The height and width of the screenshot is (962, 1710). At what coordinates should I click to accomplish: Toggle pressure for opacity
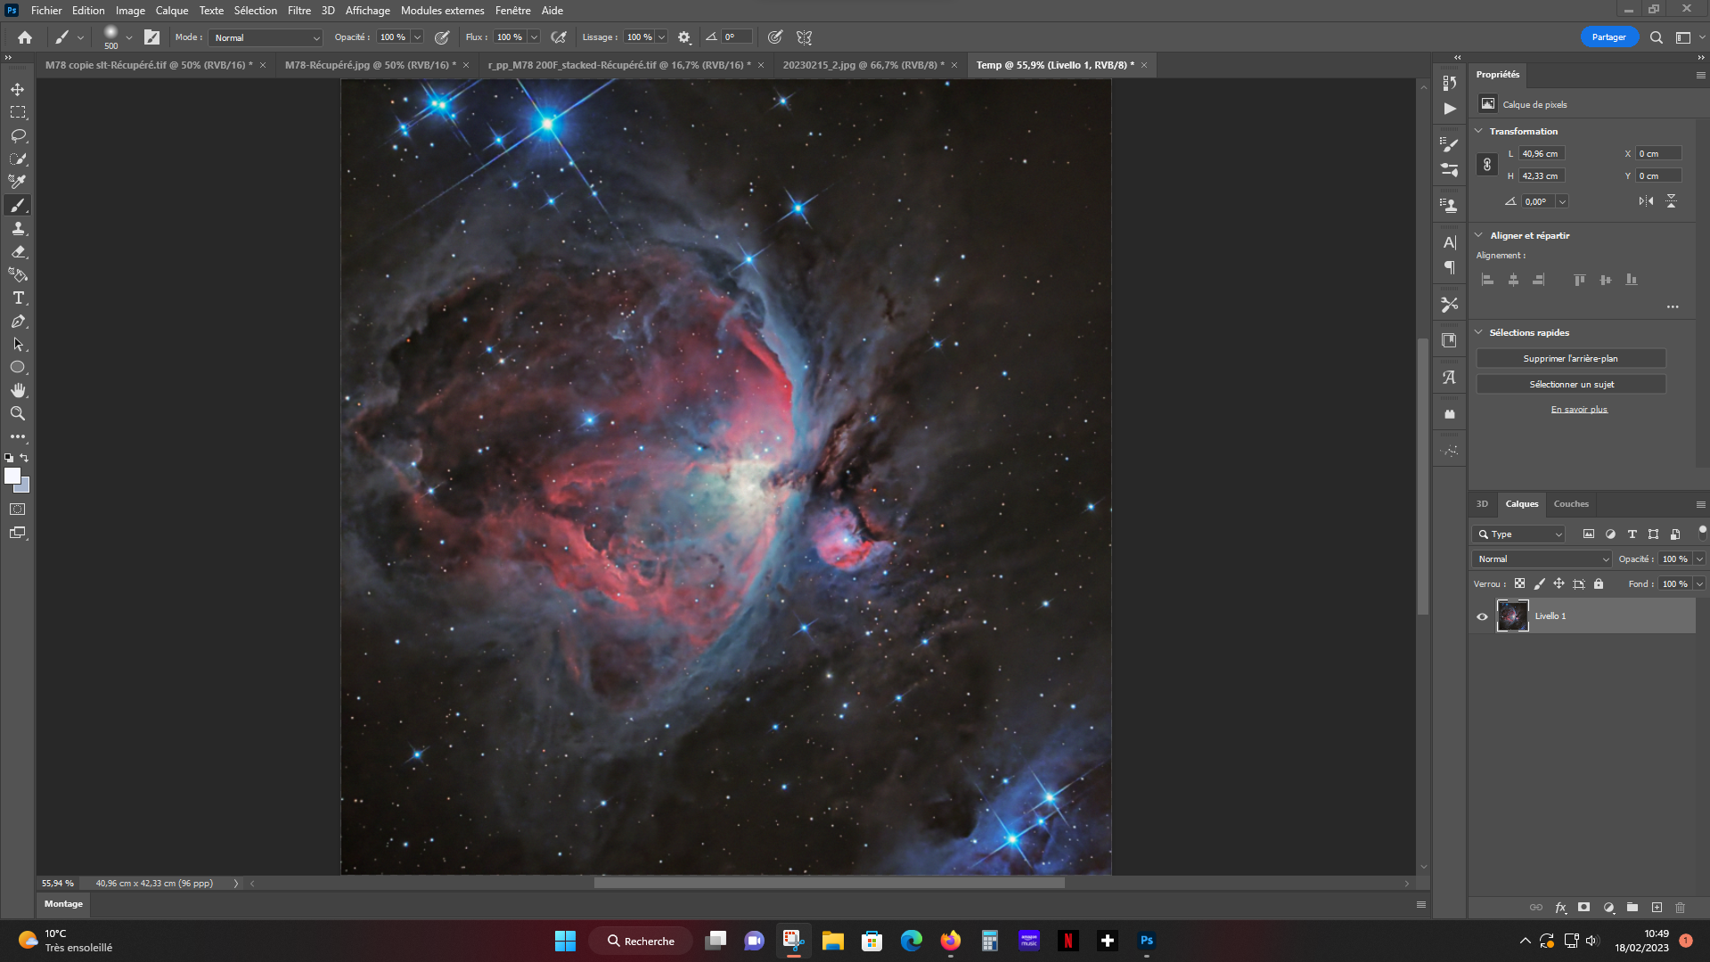(442, 37)
